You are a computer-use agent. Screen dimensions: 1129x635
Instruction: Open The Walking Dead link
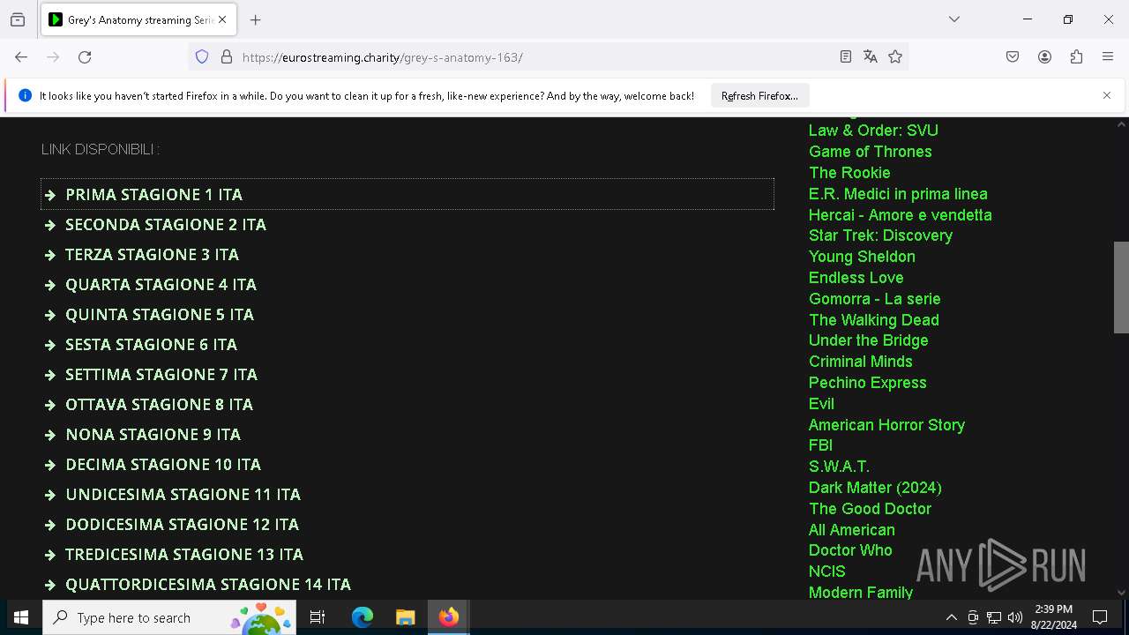click(873, 320)
